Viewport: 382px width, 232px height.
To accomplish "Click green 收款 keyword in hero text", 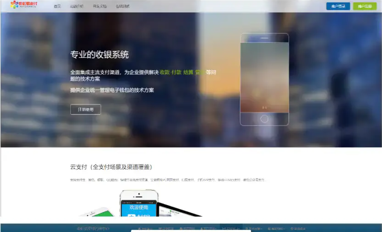I will coord(165,72).
